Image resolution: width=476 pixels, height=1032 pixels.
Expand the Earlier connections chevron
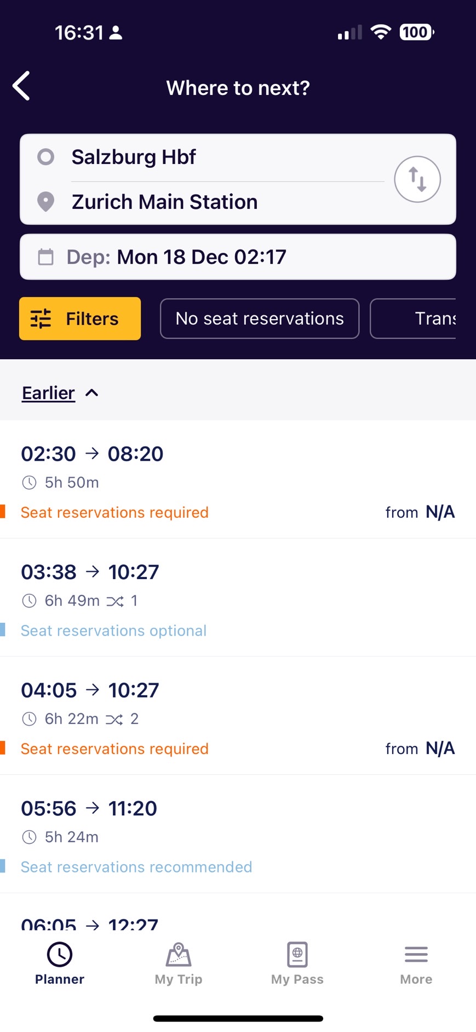point(92,393)
